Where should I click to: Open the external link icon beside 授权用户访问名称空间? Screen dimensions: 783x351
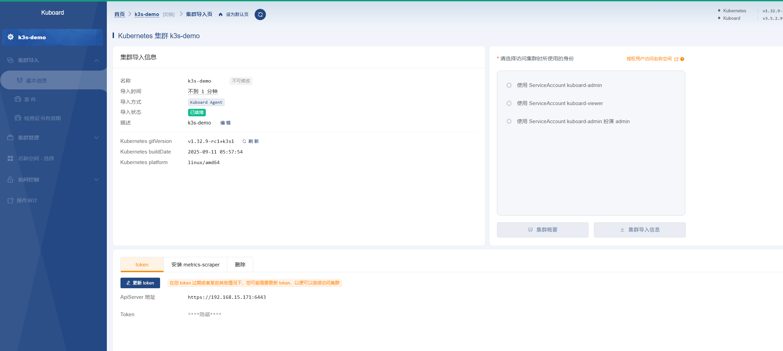(676, 59)
